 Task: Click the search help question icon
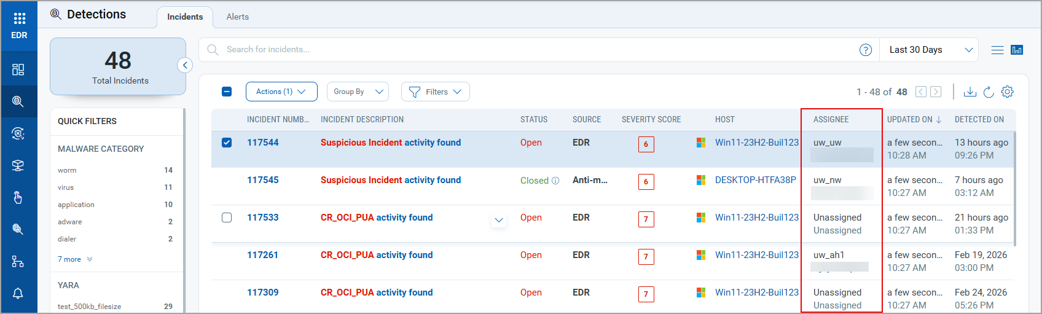tap(866, 50)
